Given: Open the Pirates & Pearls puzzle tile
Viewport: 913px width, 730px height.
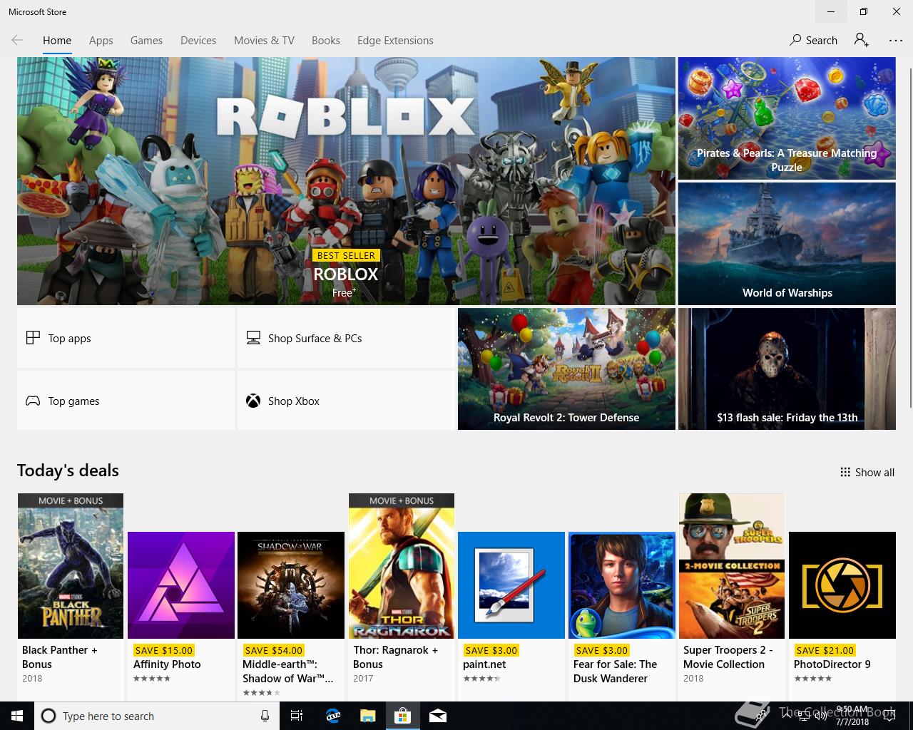Looking at the screenshot, I should pyautogui.click(x=787, y=118).
